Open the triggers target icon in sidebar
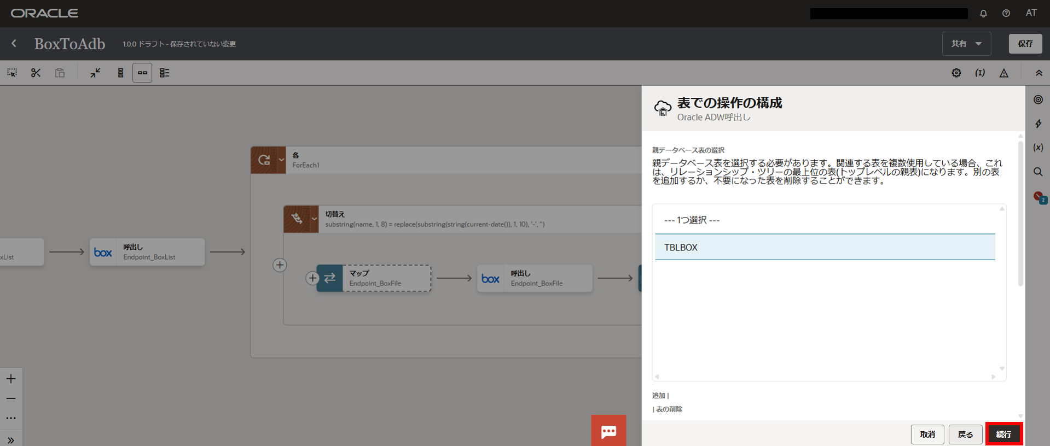The image size is (1050, 446). pos(1038,99)
